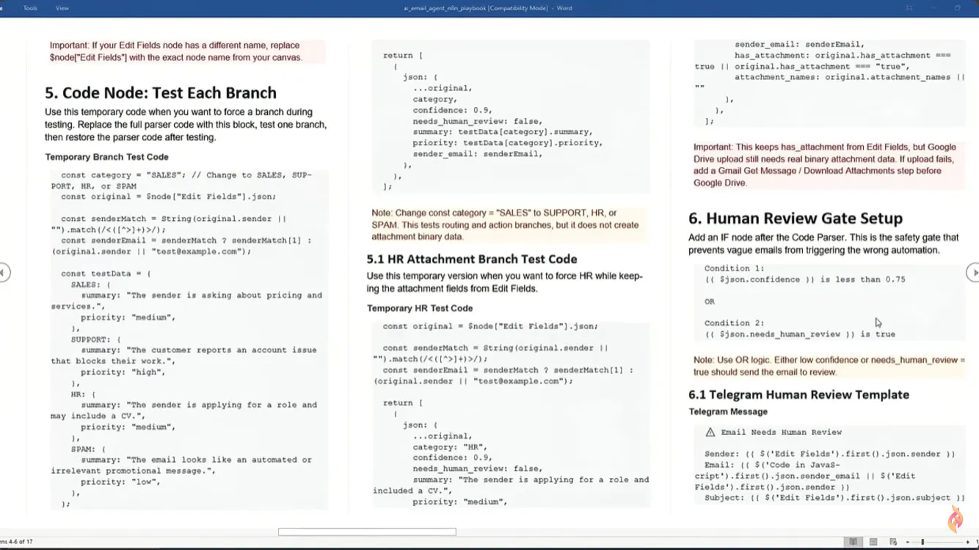Click heading '5.1 HR Attachment Branch Test Code'
979x550 pixels.
(472, 259)
